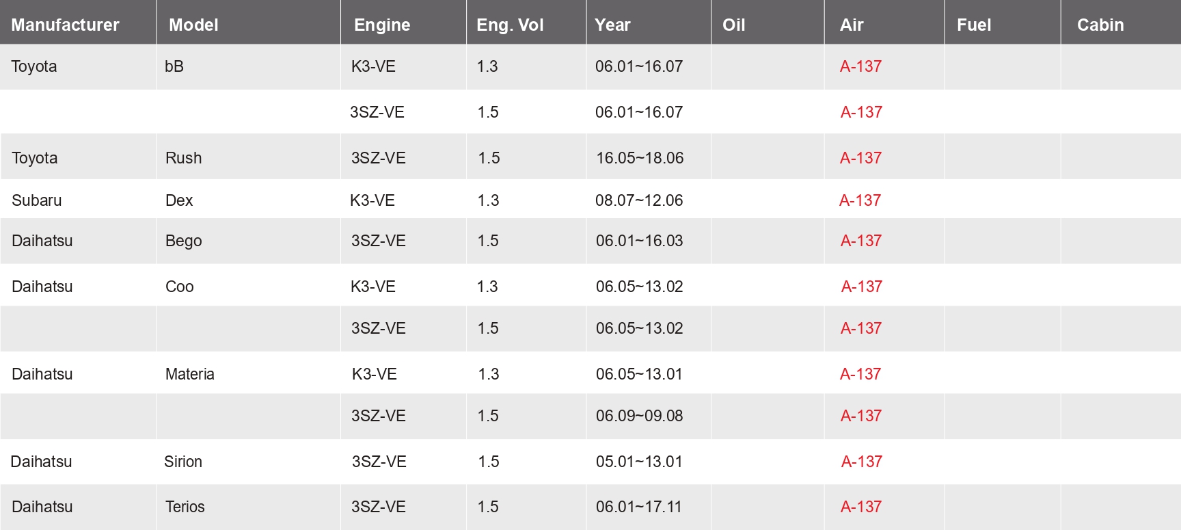Image resolution: width=1181 pixels, height=530 pixels.
Task: Select the Air column header
Action: (x=852, y=25)
